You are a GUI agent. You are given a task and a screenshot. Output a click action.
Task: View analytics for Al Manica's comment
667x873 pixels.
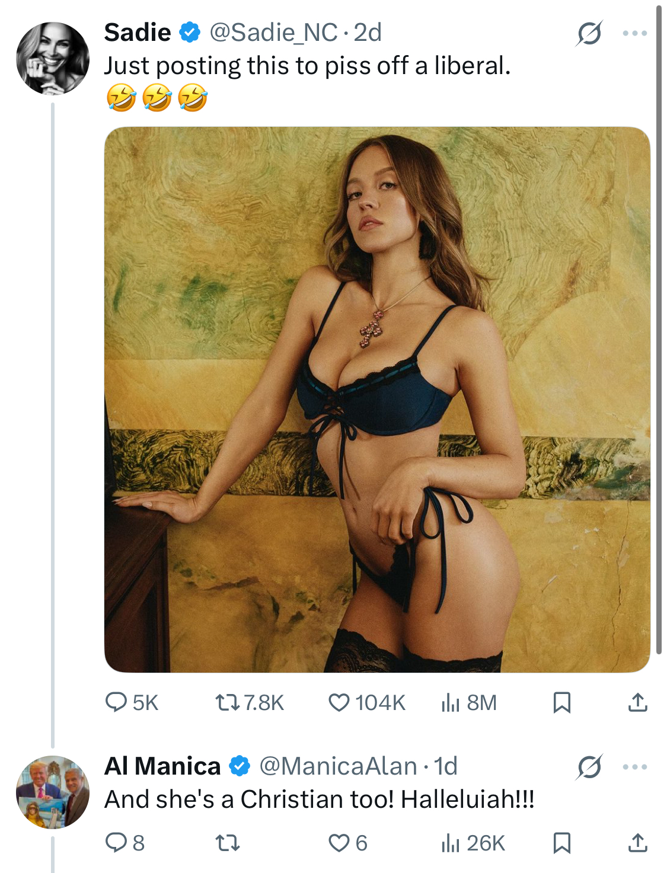click(x=451, y=842)
